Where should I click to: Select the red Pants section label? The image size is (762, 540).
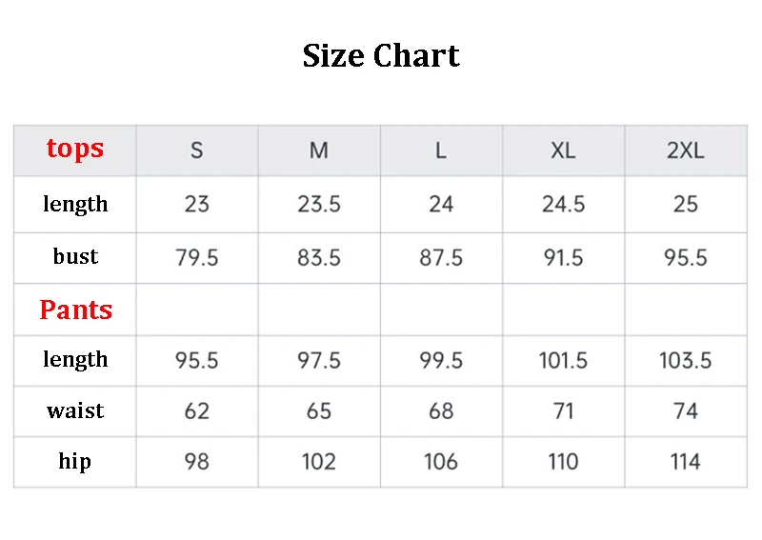click(x=76, y=310)
